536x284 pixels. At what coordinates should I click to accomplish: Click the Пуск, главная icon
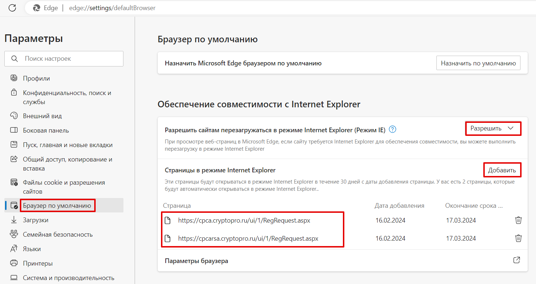(14, 145)
